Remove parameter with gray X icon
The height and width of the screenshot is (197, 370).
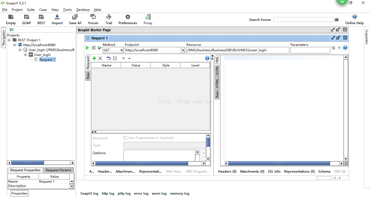click(x=100, y=58)
